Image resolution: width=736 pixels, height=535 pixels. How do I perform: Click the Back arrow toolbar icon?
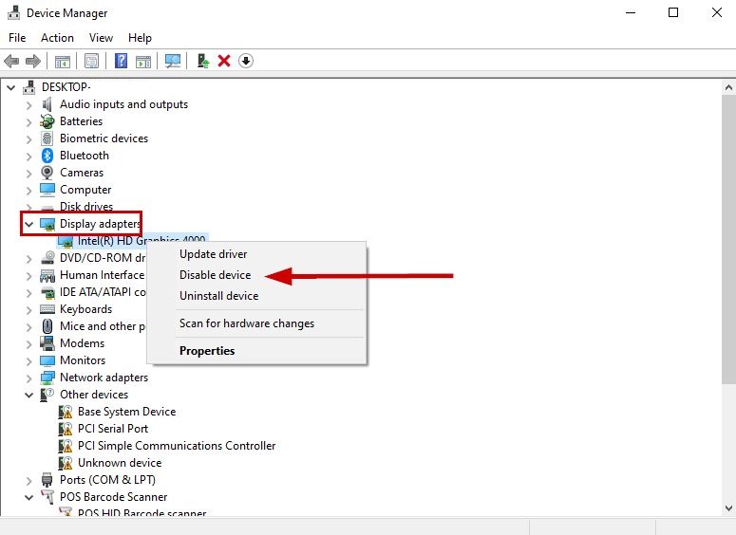click(11, 61)
